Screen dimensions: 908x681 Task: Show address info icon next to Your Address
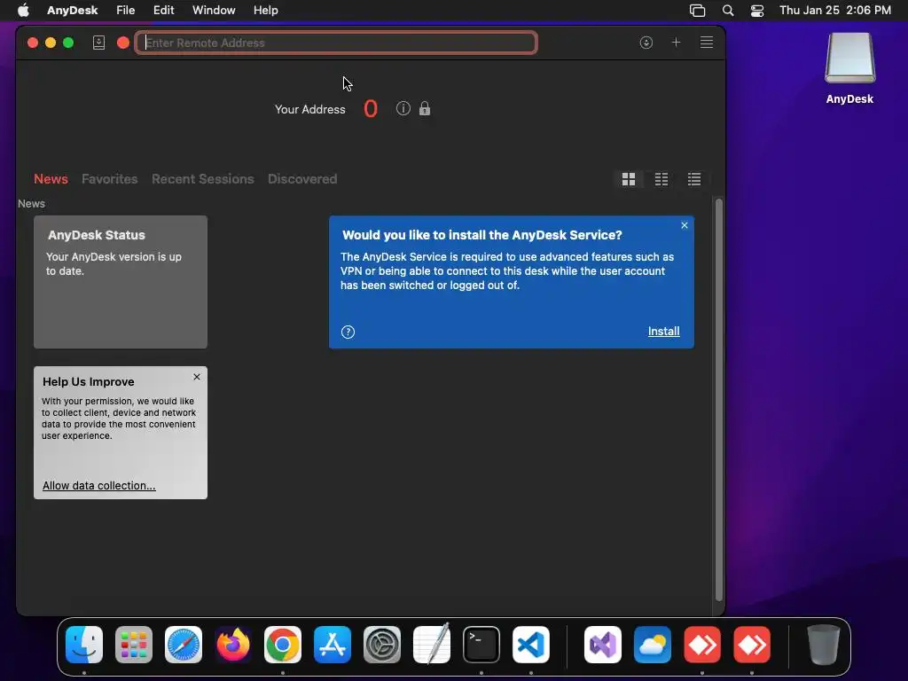coord(403,108)
